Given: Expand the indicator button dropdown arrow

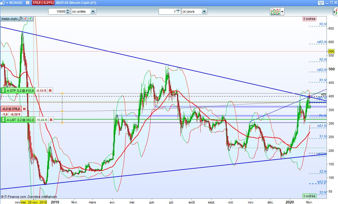Looking at the screenshot, I should click(x=282, y=11).
